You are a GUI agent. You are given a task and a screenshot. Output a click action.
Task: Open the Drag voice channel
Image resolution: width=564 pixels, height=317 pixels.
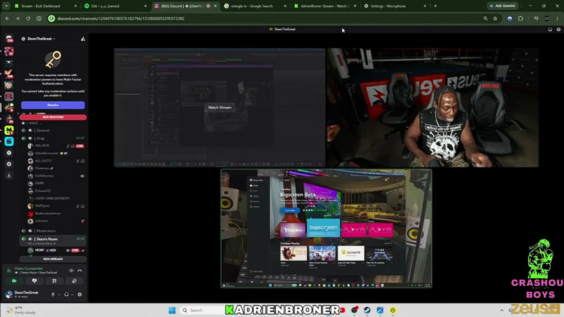click(x=53, y=138)
